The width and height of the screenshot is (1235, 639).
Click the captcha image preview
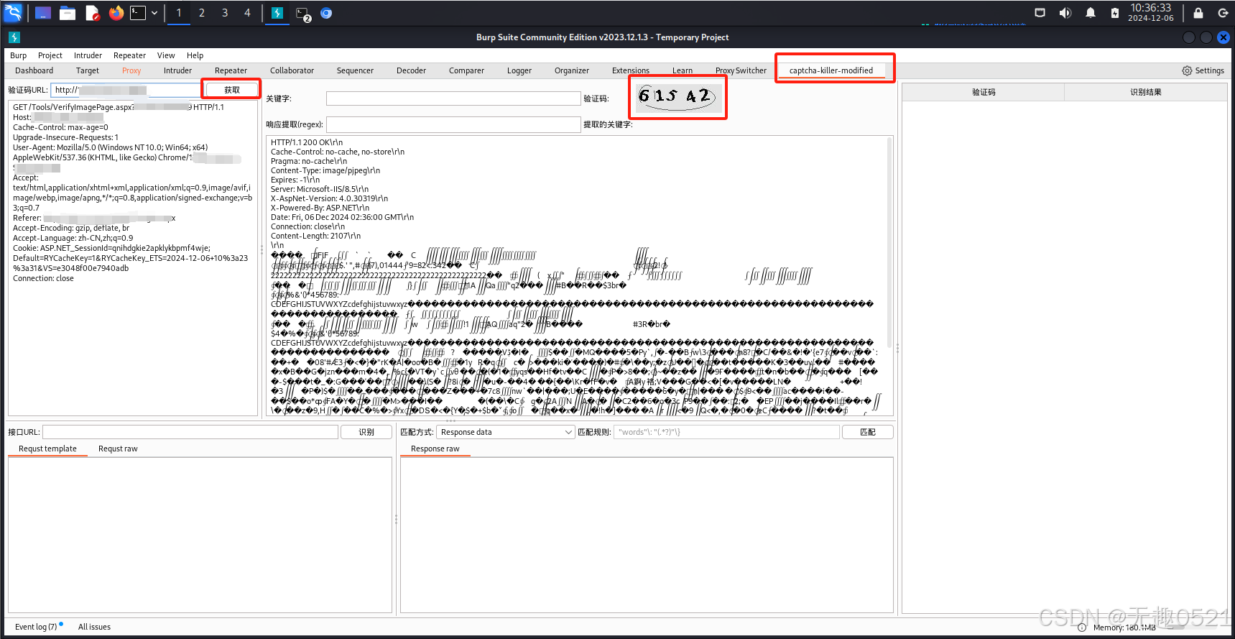click(x=679, y=96)
